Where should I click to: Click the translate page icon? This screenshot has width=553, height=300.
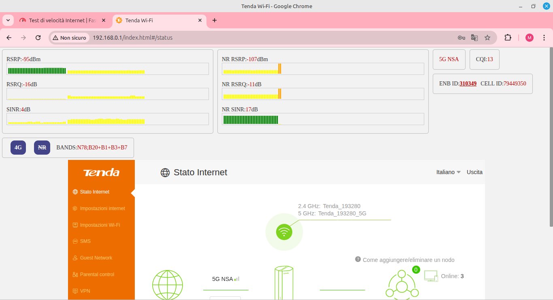[x=474, y=38]
